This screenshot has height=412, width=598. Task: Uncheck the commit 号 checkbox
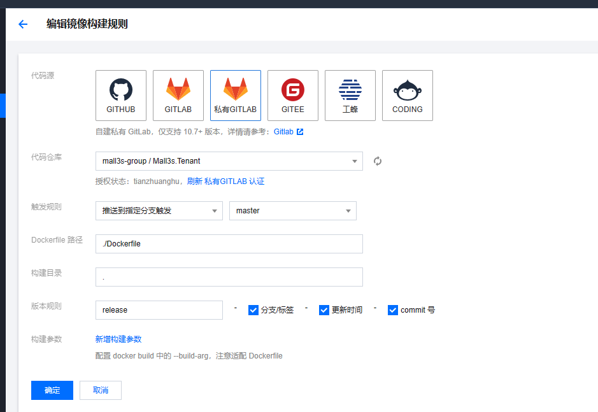tap(393, 310)
